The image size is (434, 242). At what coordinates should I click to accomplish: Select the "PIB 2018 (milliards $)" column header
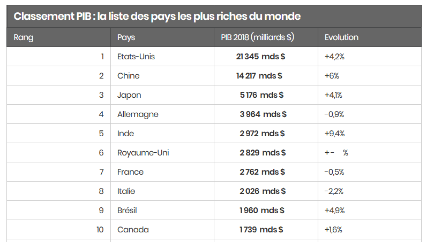[x=257, y=37]
